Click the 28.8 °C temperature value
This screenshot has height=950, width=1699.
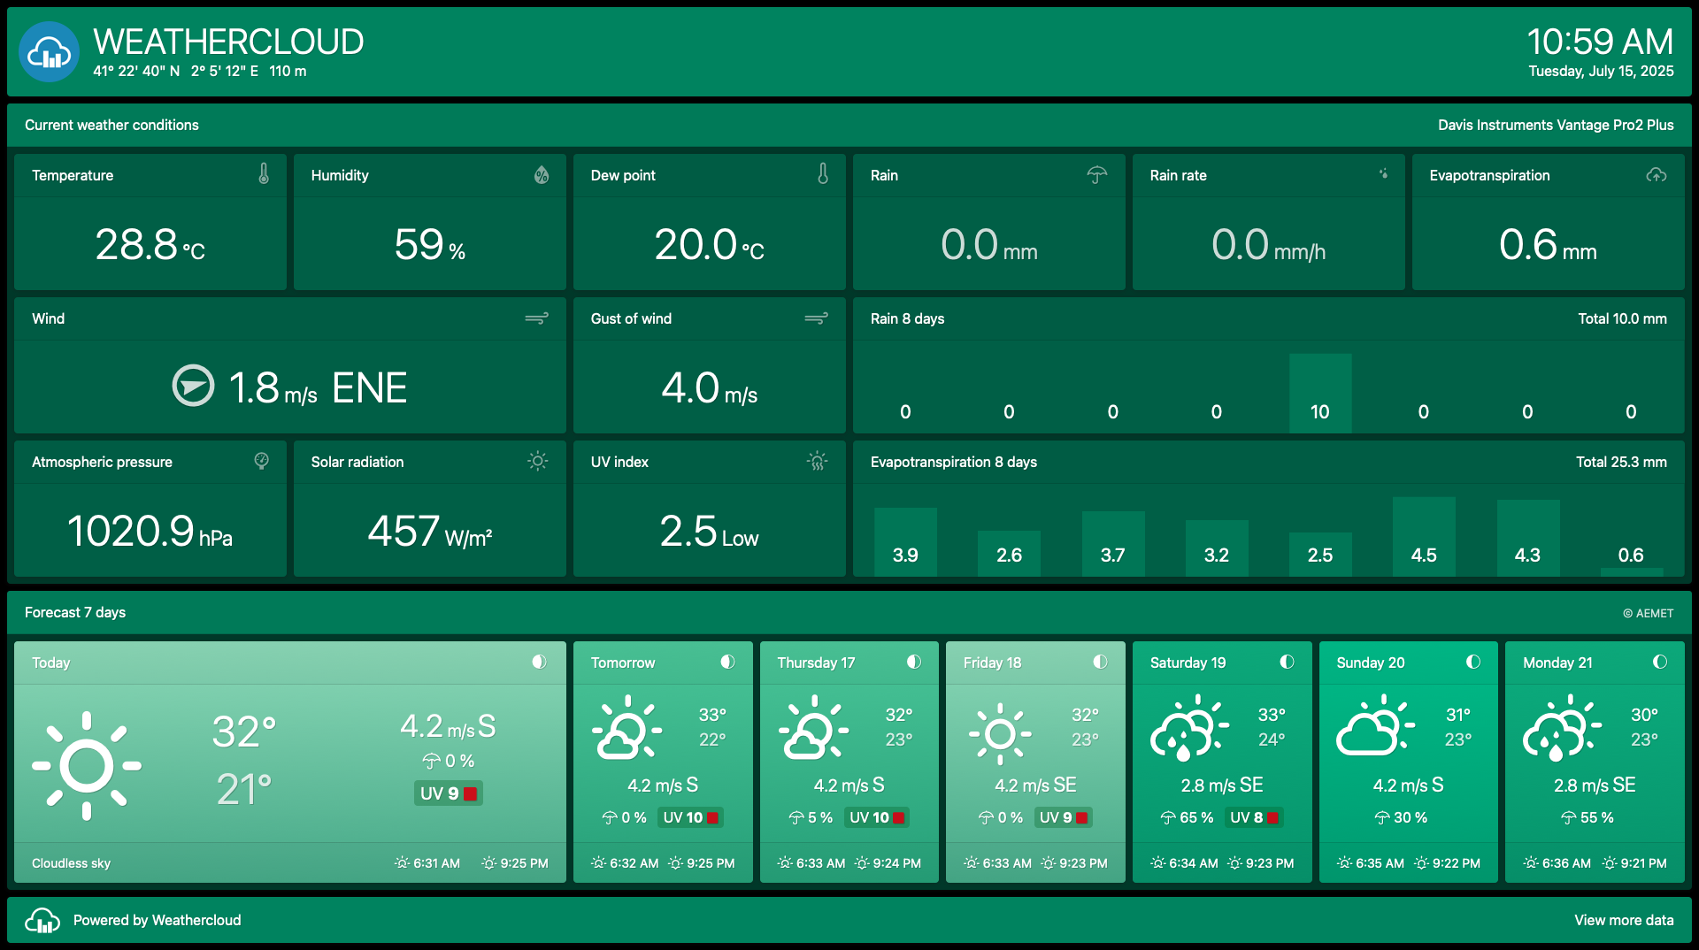click(x=150, y=244)
